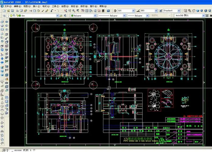Click the Cut scissors icon
The image size is (212, 152).
click(31, 11)
